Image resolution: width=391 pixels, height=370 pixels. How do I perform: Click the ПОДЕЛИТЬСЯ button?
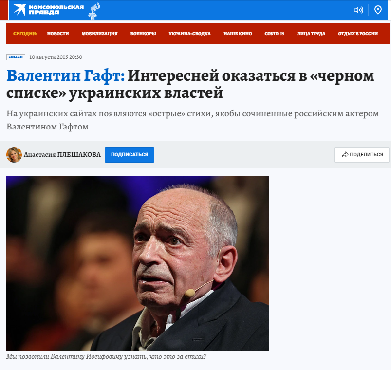tap(362, 155)
